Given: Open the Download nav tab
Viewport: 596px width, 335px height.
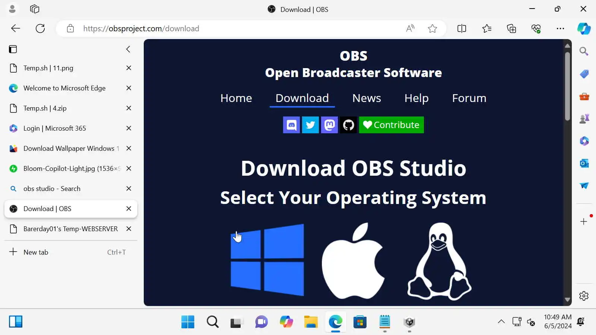Looking at the screenshot, I should pos(302,98).
